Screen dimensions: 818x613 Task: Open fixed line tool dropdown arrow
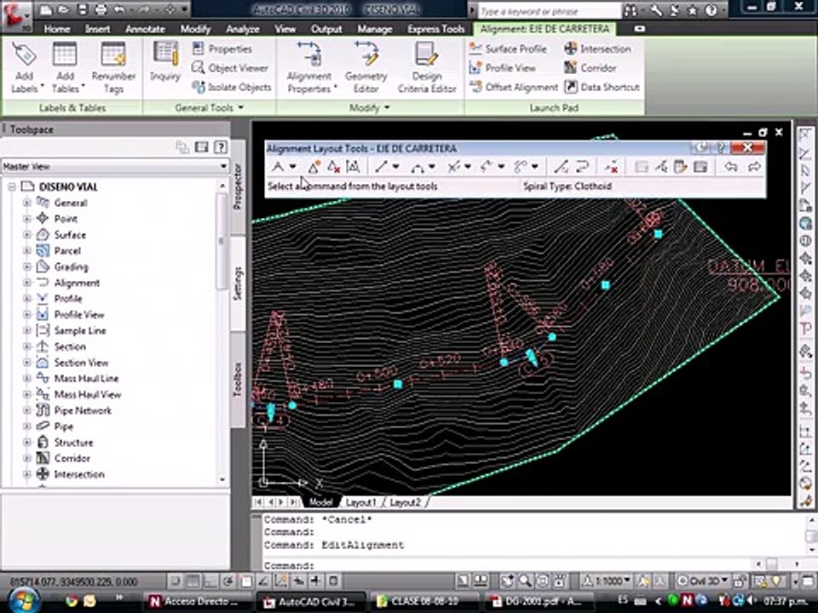click(x=396, y=167)
